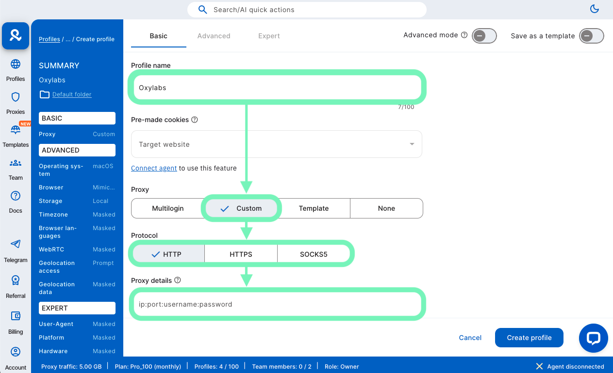613x373 pixels.
Task: Open the live chat bubble
Action: [x=593, y=338]
